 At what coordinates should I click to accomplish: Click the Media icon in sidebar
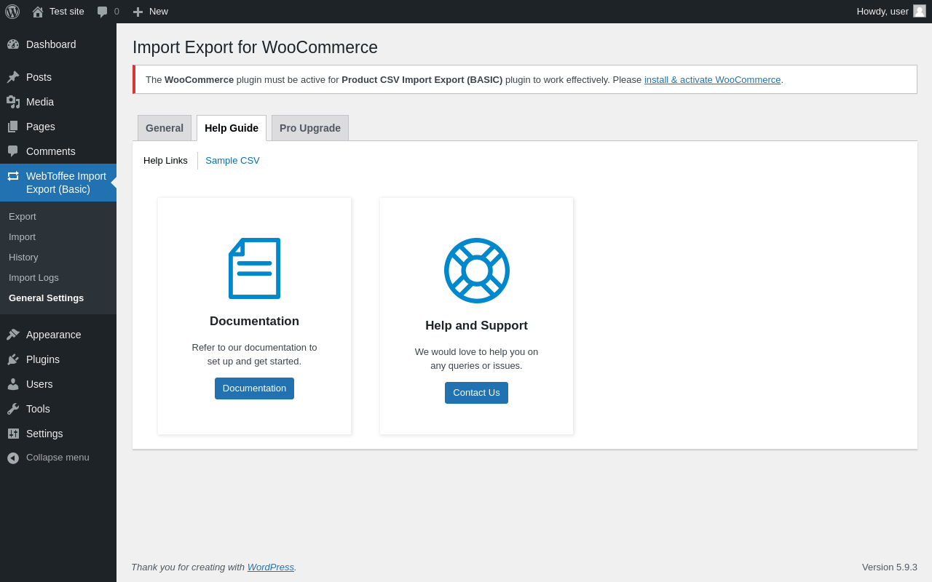(13, 102)
